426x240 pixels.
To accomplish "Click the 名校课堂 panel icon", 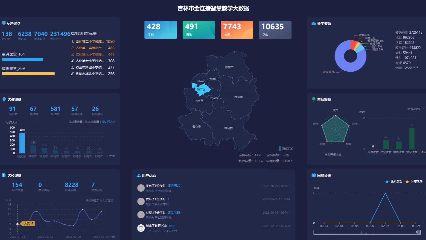I will click(4, 175).
